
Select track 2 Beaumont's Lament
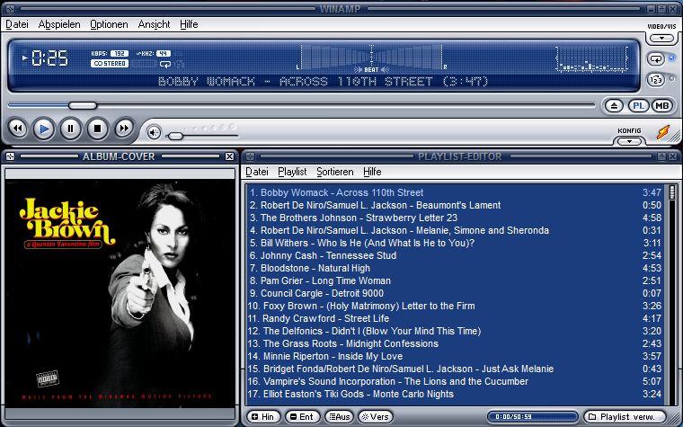point(456,205)
